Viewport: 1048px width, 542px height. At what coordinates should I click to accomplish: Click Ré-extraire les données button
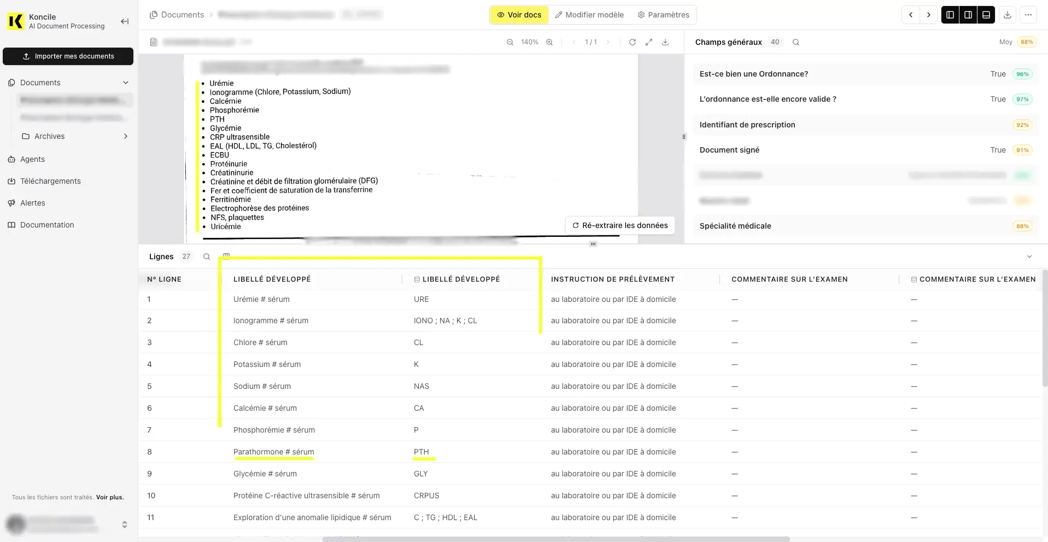coord(620,225)
